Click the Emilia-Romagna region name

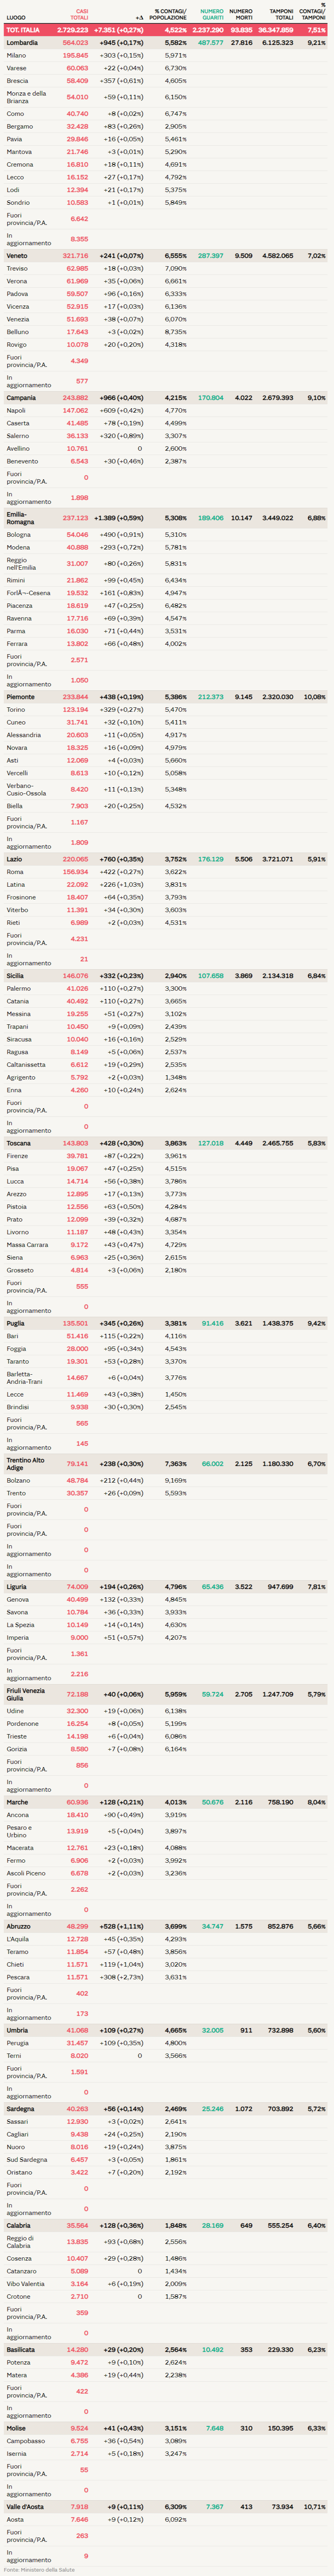(x=20, y=518)
